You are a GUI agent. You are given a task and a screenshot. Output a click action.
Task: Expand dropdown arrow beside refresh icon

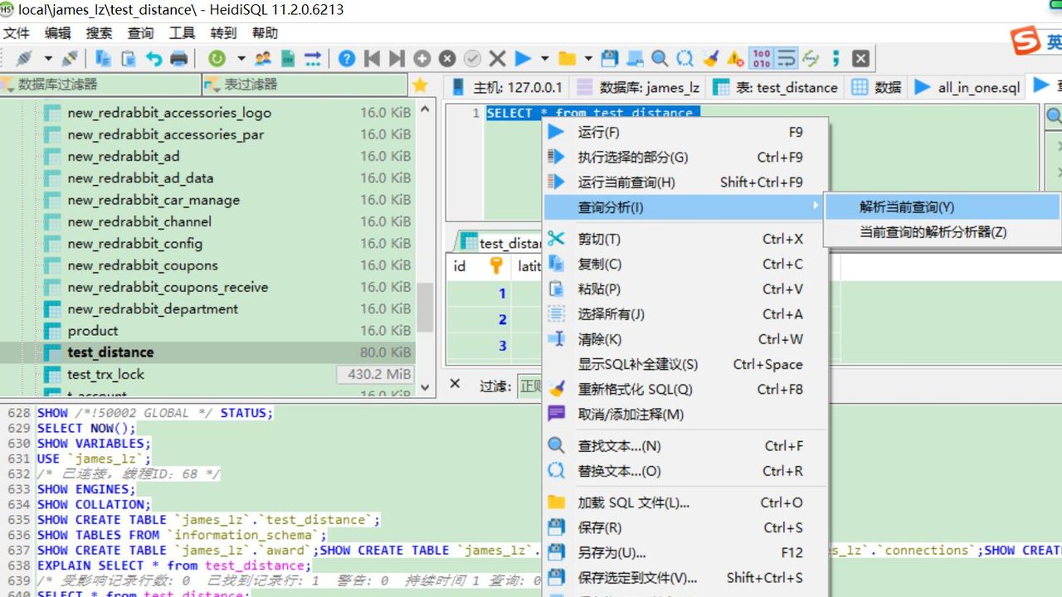coord(241,58)
